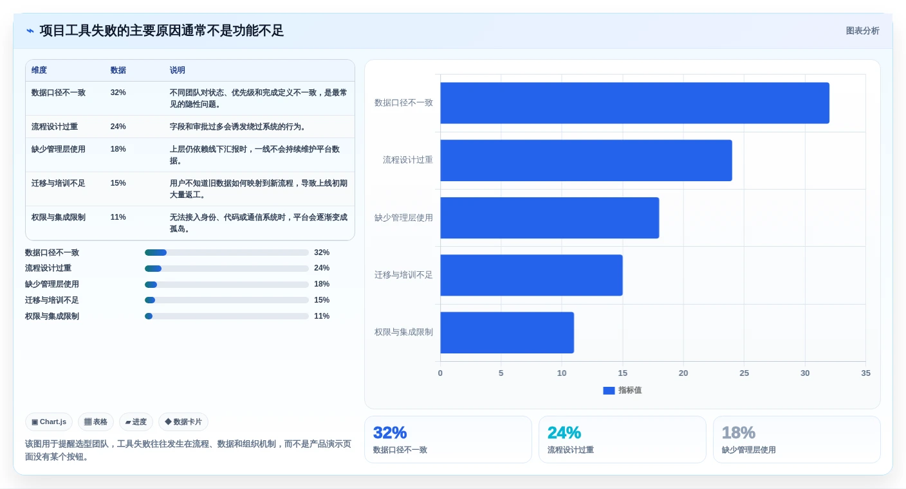Click the 32% cell in the table
This screenshot has width=906, height=489.
tap(118, 93)
